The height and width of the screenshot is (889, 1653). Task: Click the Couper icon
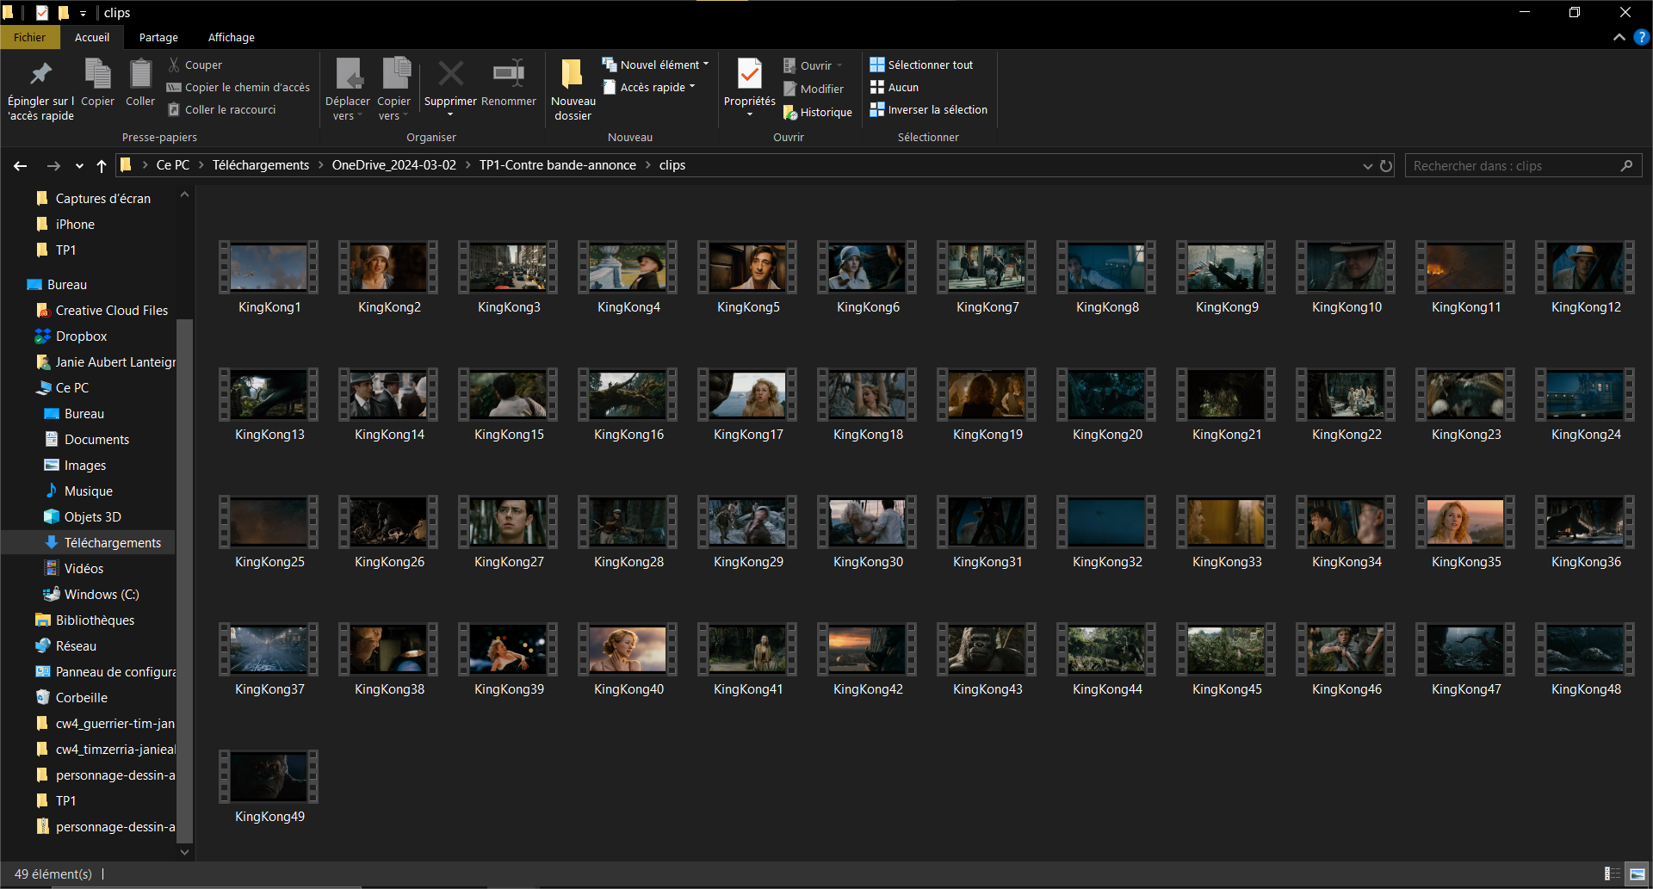(196, 65)
